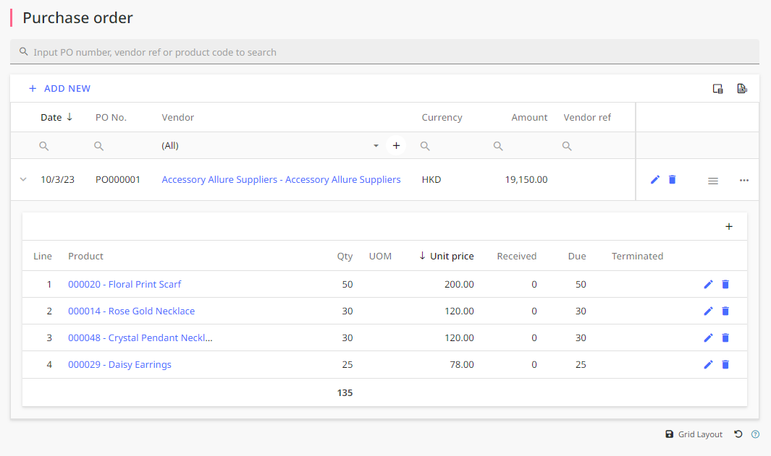Export the purchase order grid to file

(742, 89)
